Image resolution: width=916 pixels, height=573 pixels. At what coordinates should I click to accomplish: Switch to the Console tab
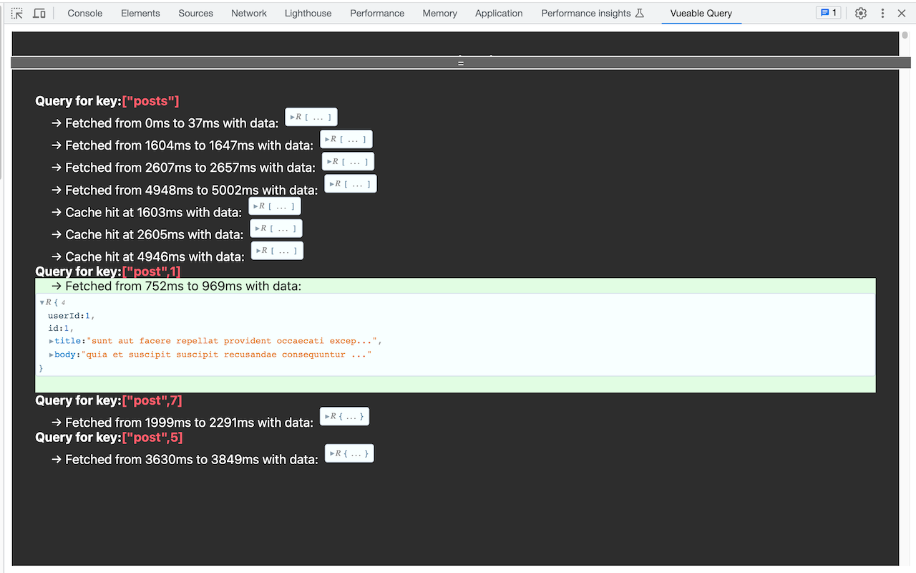84,13
